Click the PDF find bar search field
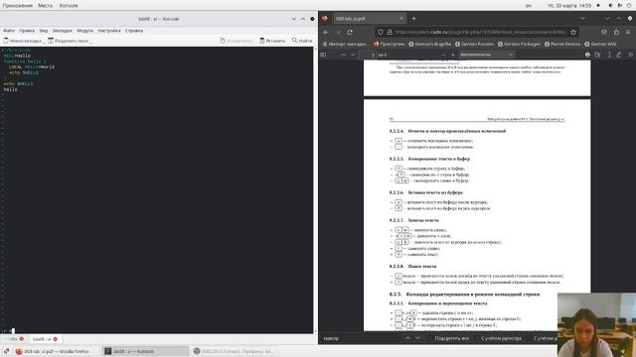The image size is (636, 357). coord(360,338)
